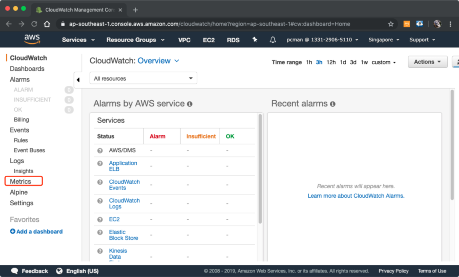
Task: Open the notifications bell icon
Action: click(x=273, y=39)
